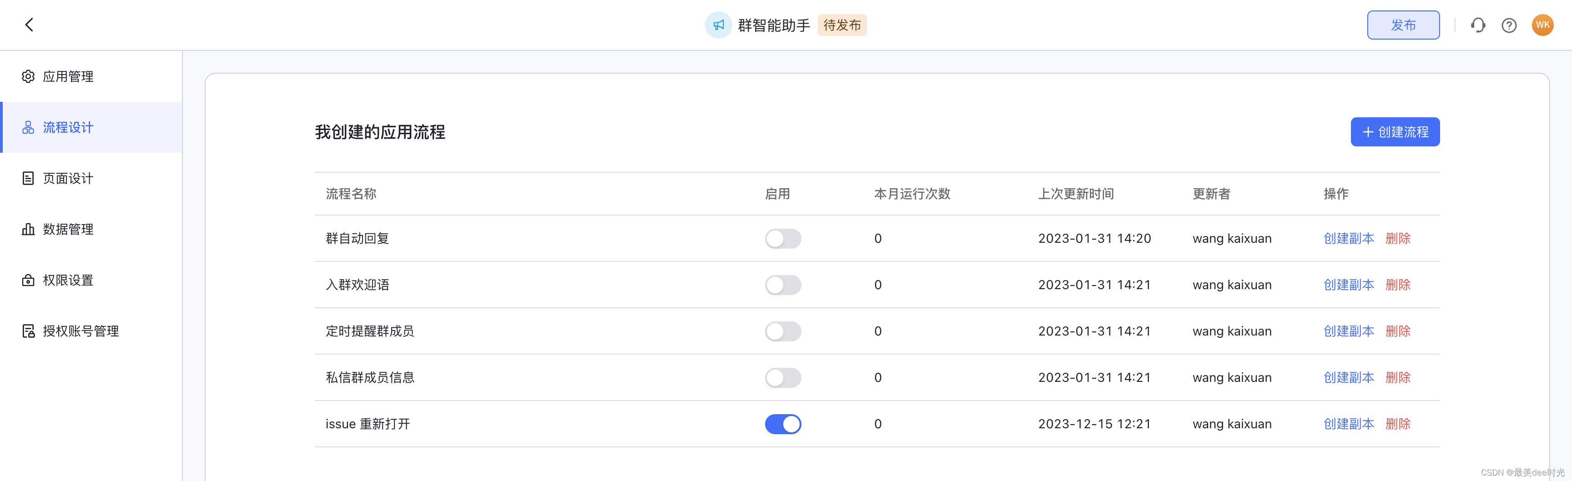Open the 应用管理 settings icon in sidebar
1572x481 pixels.
coord(27,76)
